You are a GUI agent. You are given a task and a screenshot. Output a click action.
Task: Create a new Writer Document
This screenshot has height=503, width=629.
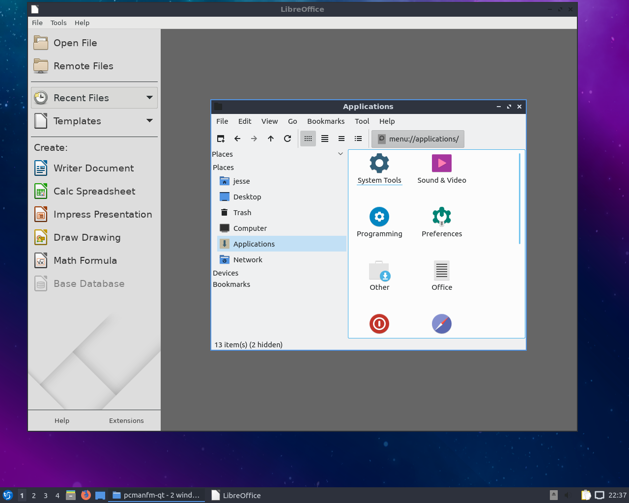94,168
